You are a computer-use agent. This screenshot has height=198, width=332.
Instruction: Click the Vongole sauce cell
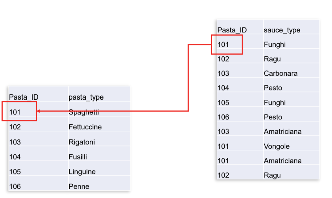[277, 146]
